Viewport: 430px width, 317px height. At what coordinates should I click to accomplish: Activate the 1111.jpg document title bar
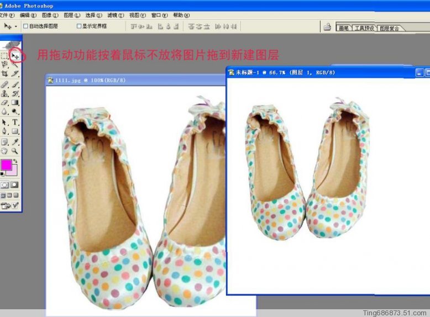point(136,80)
